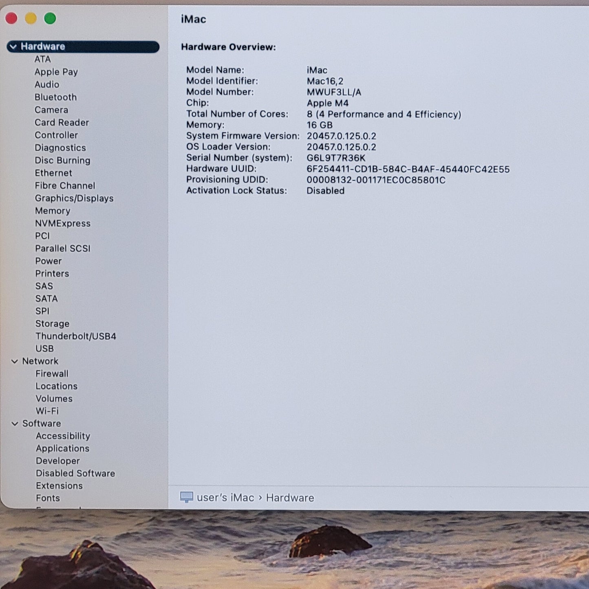Select PCI in the sidebar
Viewport: 589px width, 589px height.
pos(42,236)
